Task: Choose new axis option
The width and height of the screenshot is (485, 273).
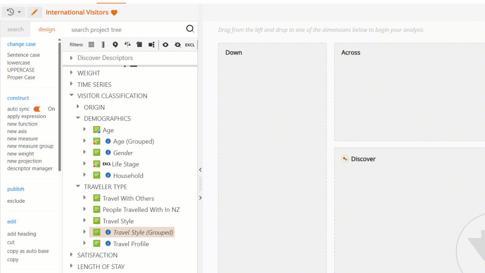Action: tap(17, 131)
